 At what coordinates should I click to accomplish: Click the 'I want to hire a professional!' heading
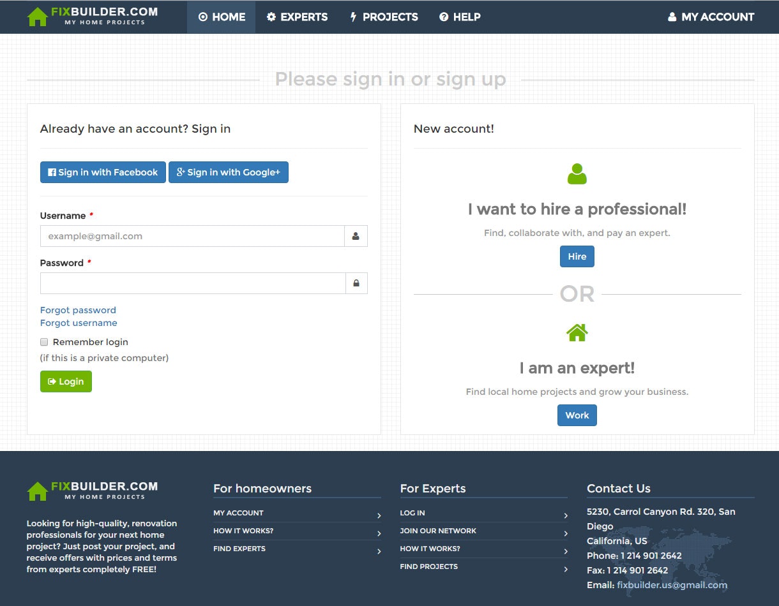tap(577, 209)
